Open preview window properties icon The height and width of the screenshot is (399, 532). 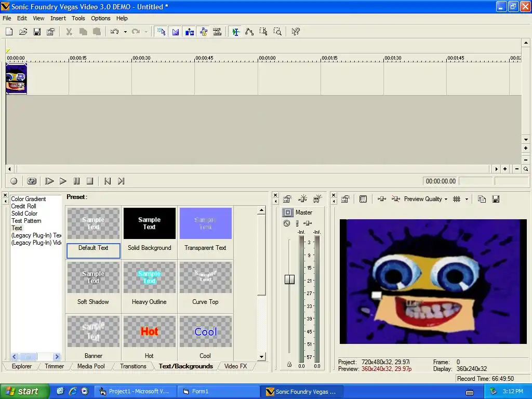345,199
